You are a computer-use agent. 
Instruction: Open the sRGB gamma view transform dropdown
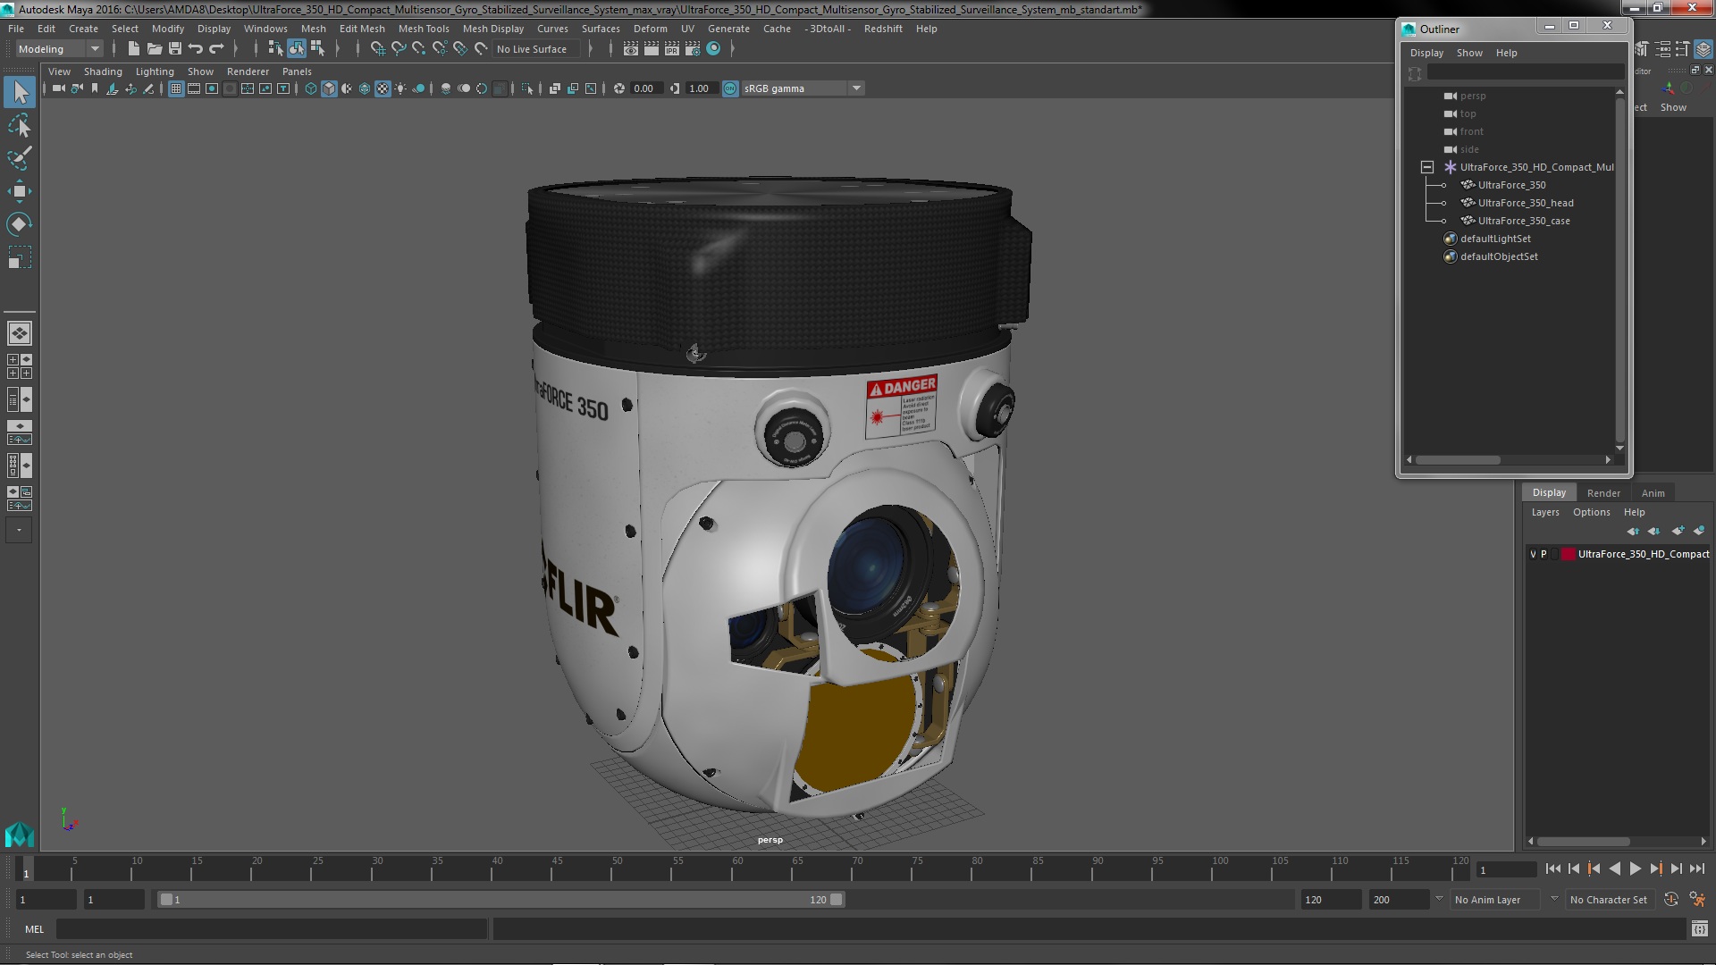pos(803,88)
